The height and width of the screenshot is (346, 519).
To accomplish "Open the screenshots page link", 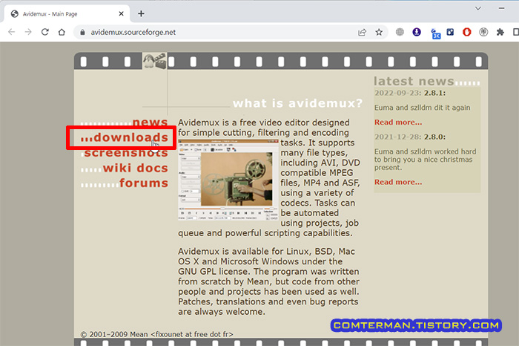I will pyautogui.click(x=126, y=153).
